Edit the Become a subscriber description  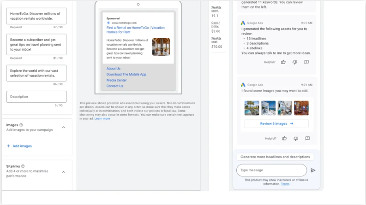pyautogui.click(x=36, y=45)
